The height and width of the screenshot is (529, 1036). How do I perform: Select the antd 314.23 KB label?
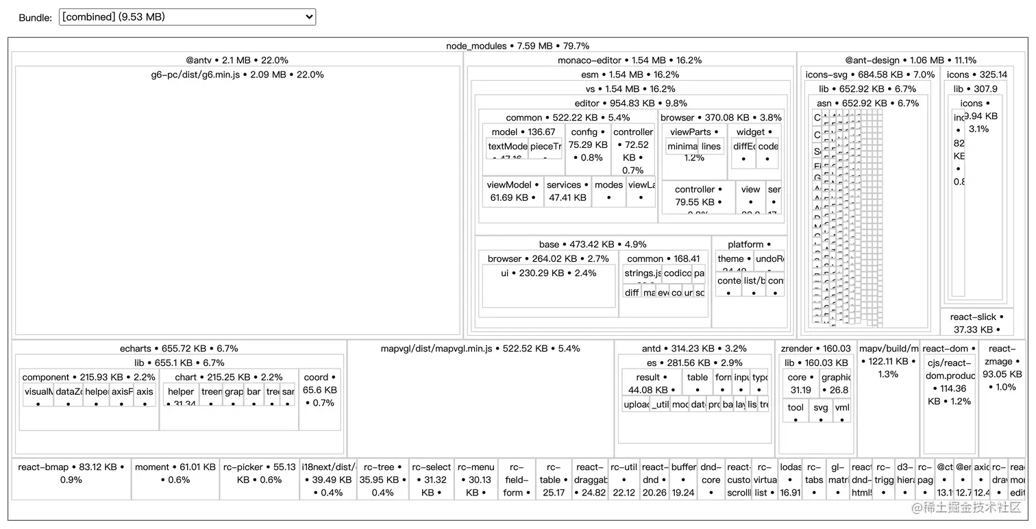[x=694, y=349]
